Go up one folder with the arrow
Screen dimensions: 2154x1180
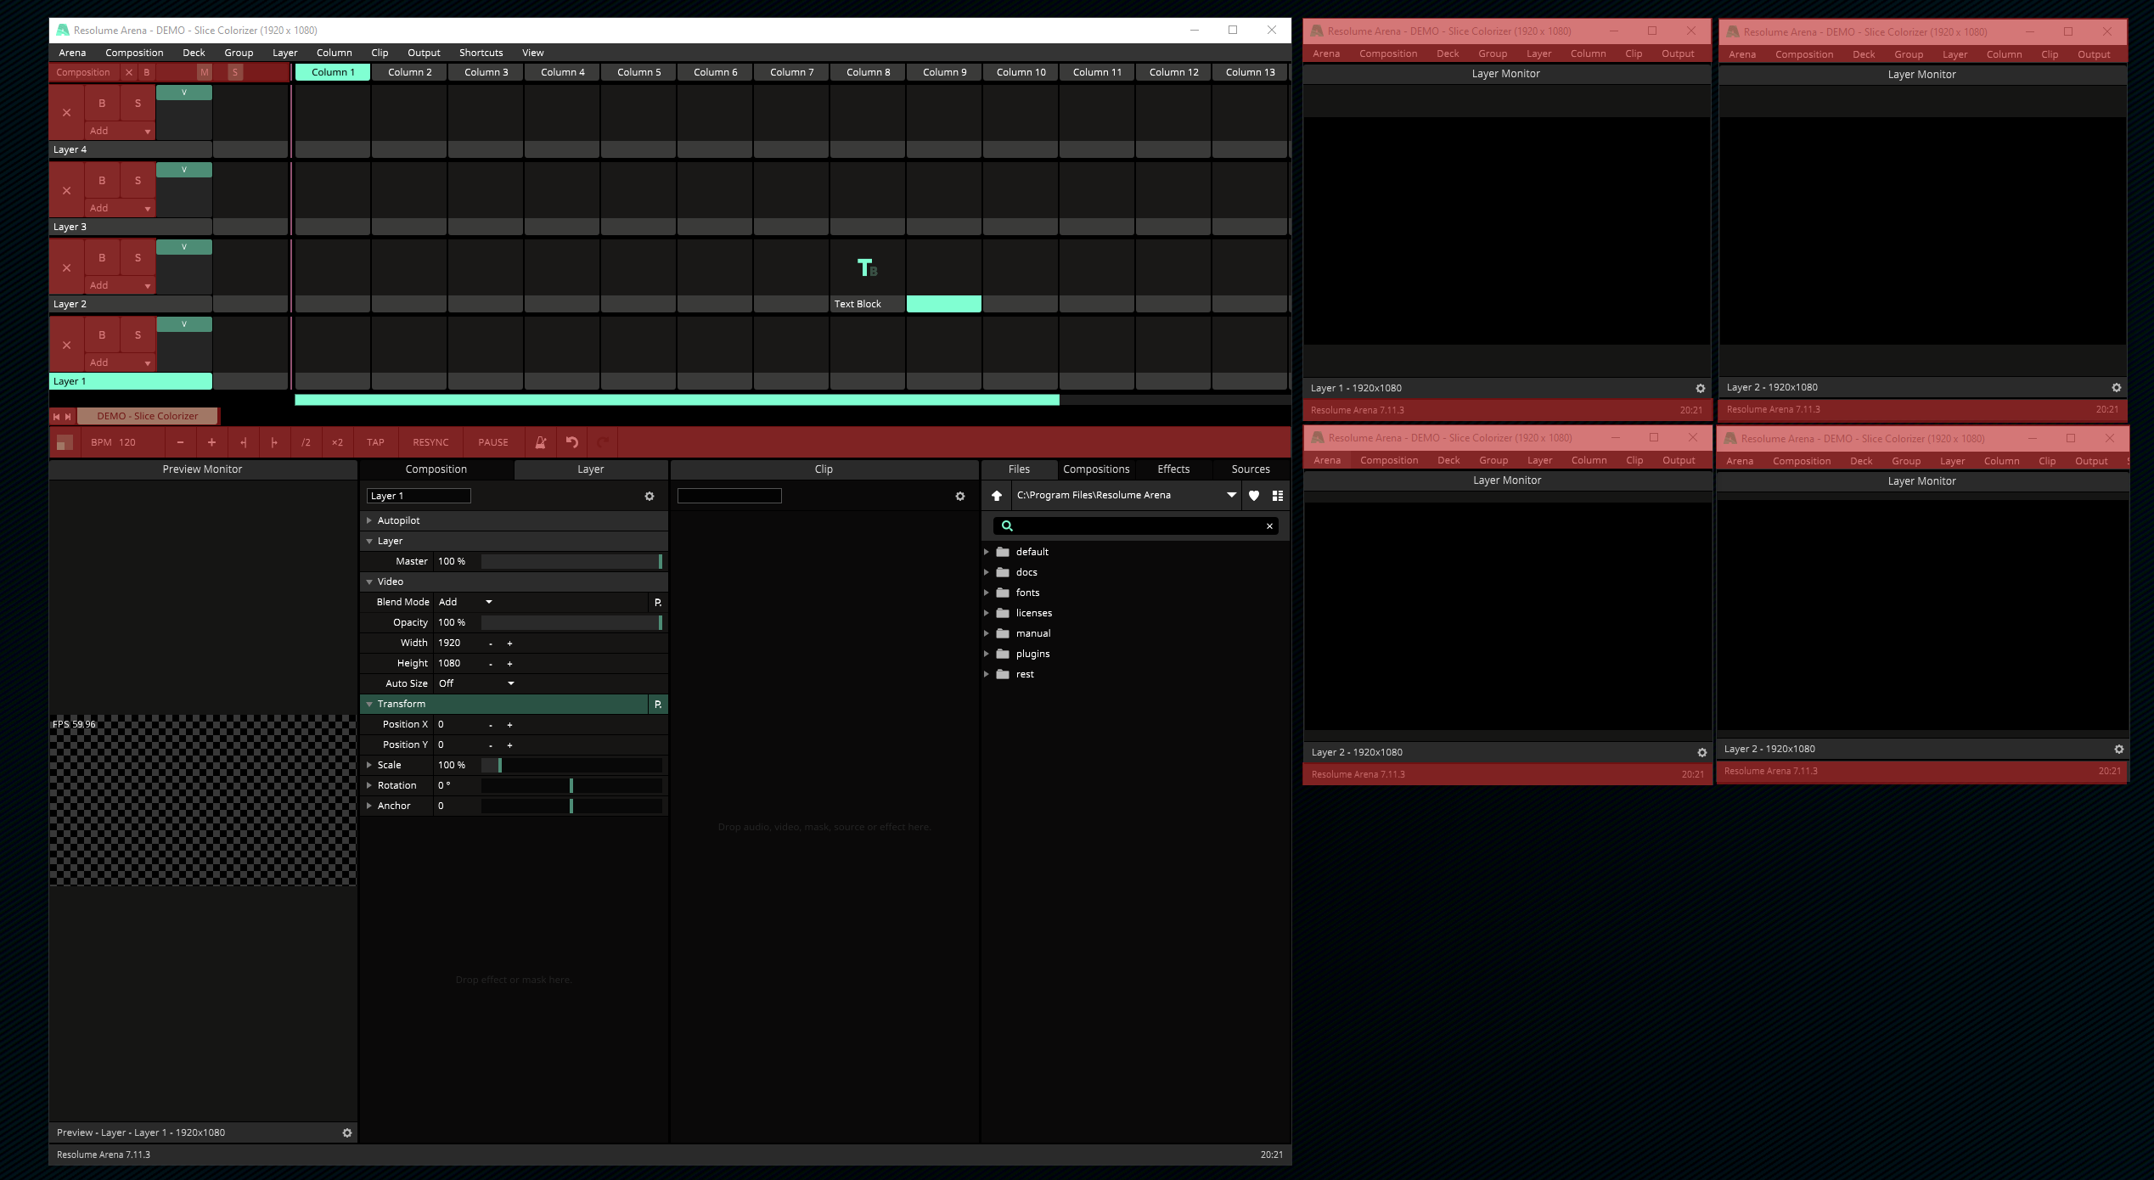click(x=997, y=496)
